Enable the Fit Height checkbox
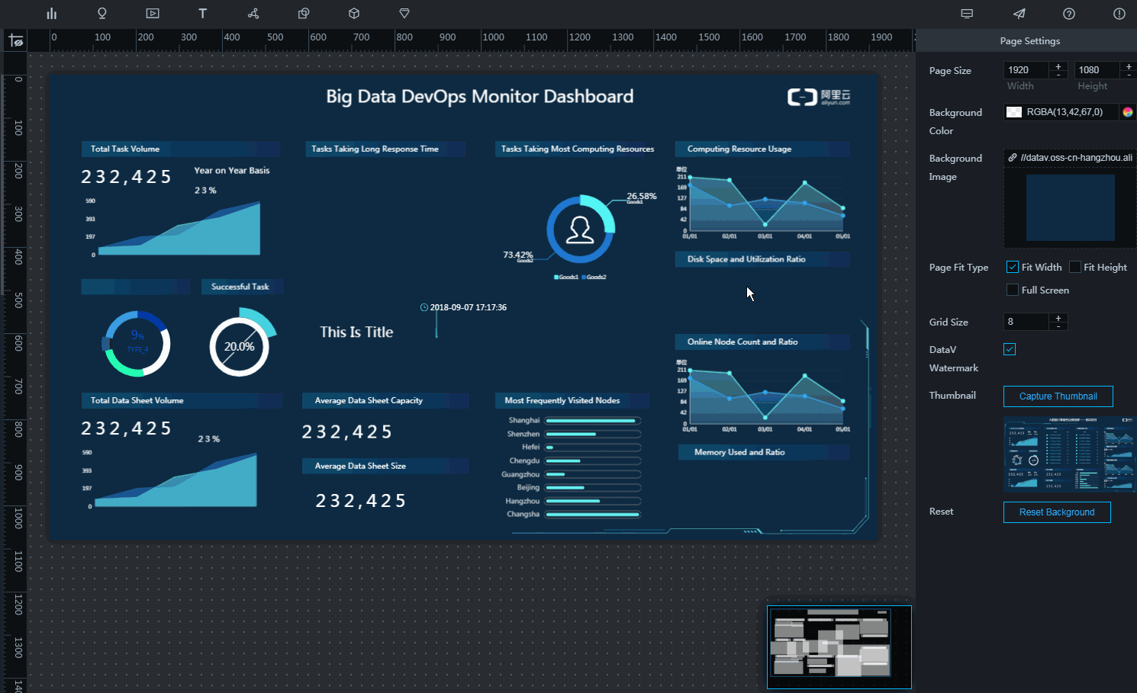Image resolution: width=1137 pixels, height=693 pixels. 1075,267
